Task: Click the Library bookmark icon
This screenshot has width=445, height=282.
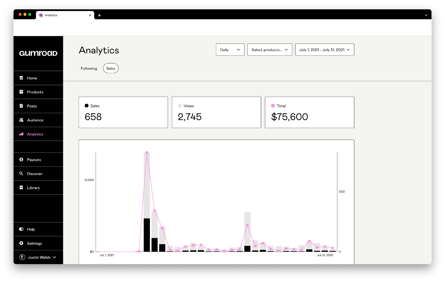Action: [21, 188]
